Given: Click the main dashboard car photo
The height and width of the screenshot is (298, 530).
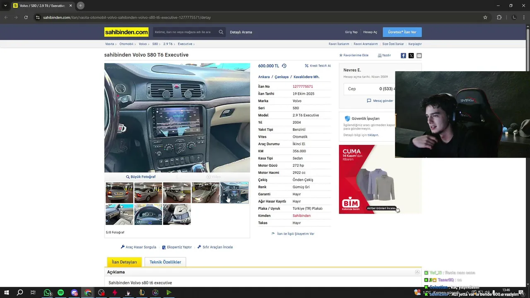Looking at the screenshot, I should [x=177, y=118].
